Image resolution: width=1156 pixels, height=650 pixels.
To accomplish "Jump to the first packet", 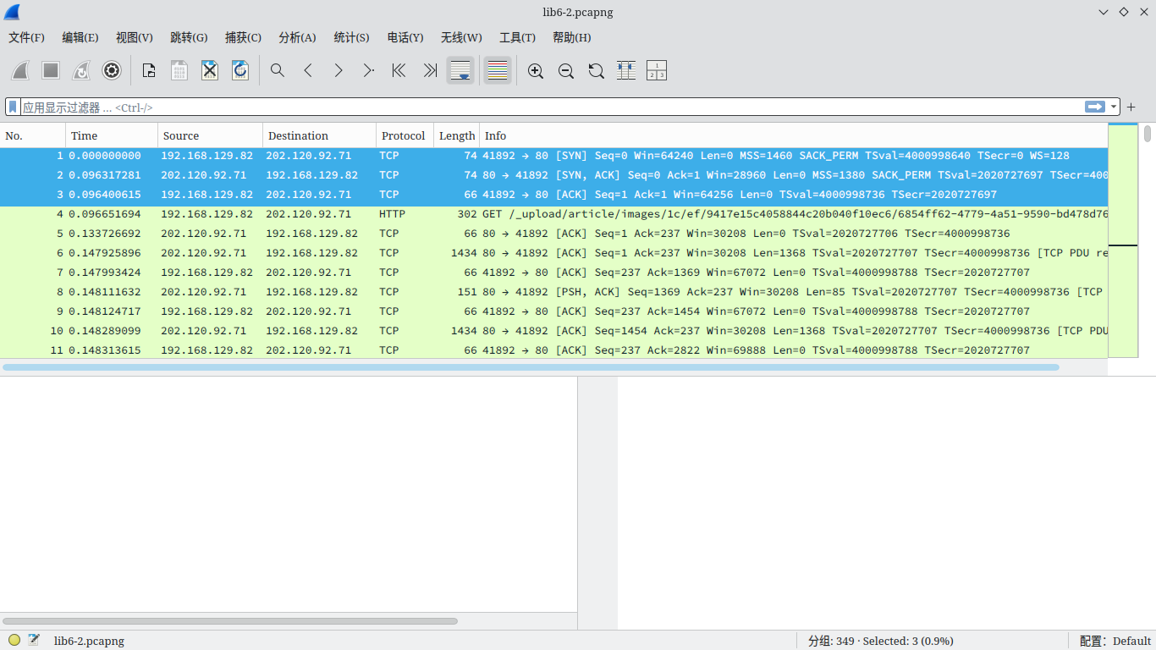I will pyautogui.click(x=399, y=71).
